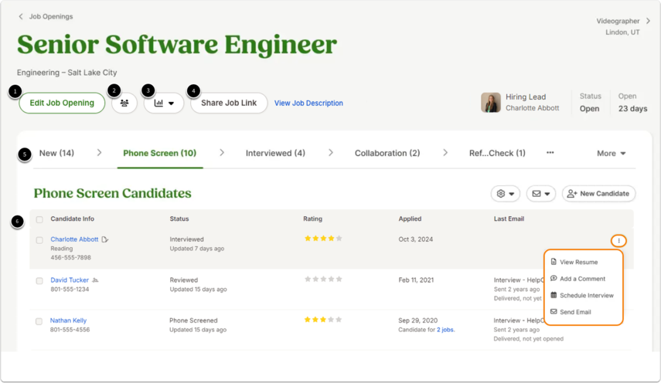The image size is (661, 383).
Task: Open Collaboration (2) tab
Action: pyautogui.click(x=387, y=153)
